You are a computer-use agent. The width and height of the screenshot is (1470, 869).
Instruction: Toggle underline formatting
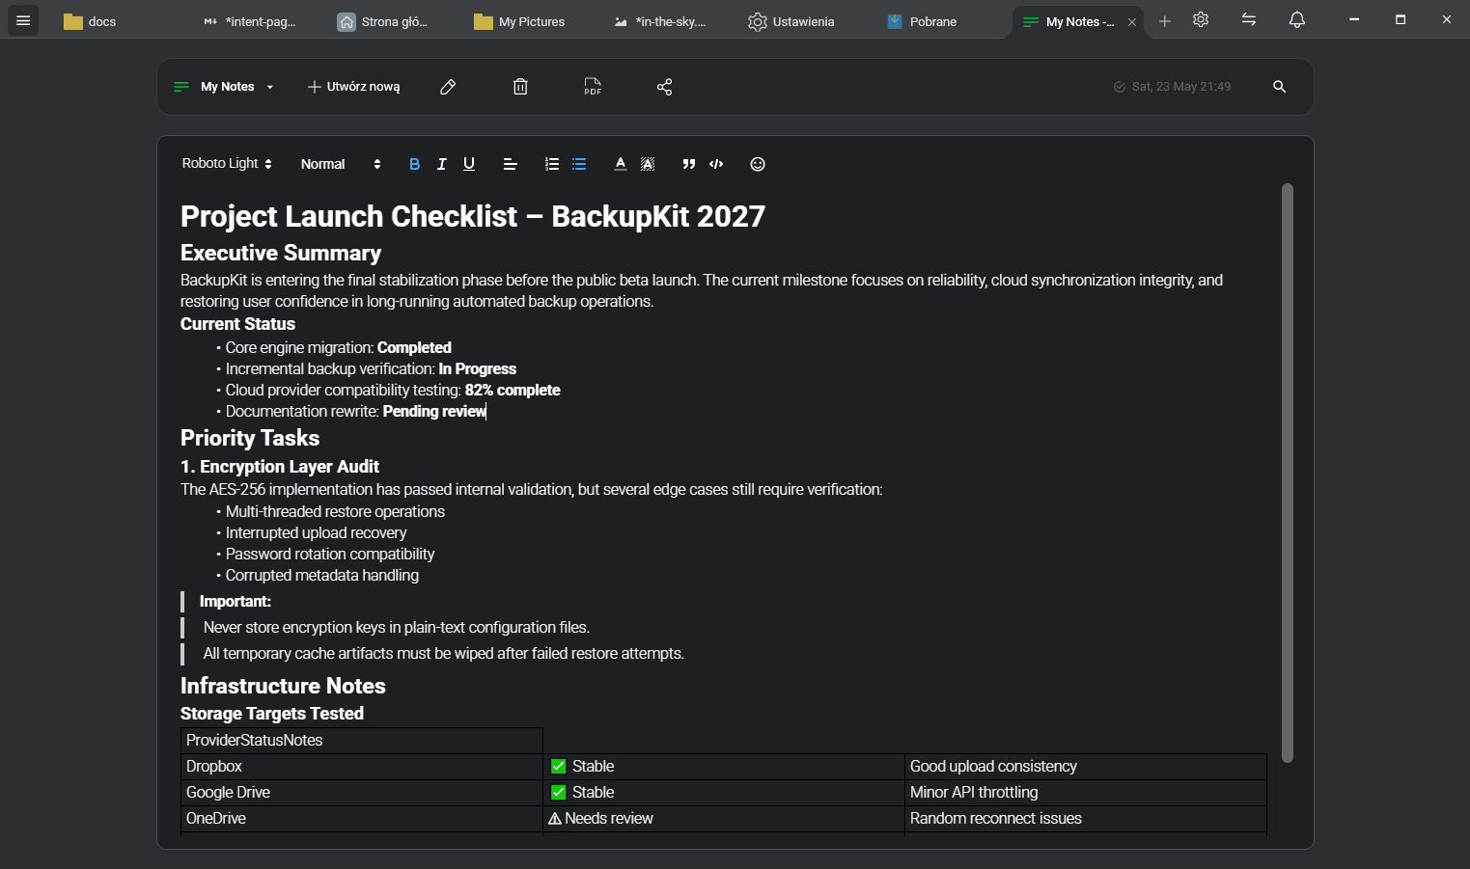[x=469, y=164]
